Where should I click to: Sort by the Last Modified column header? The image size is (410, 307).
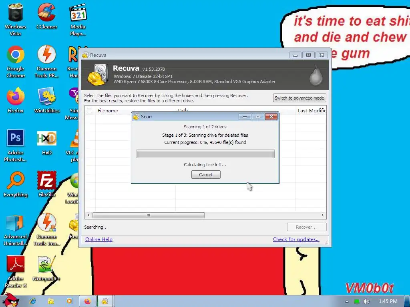point(311,110)
